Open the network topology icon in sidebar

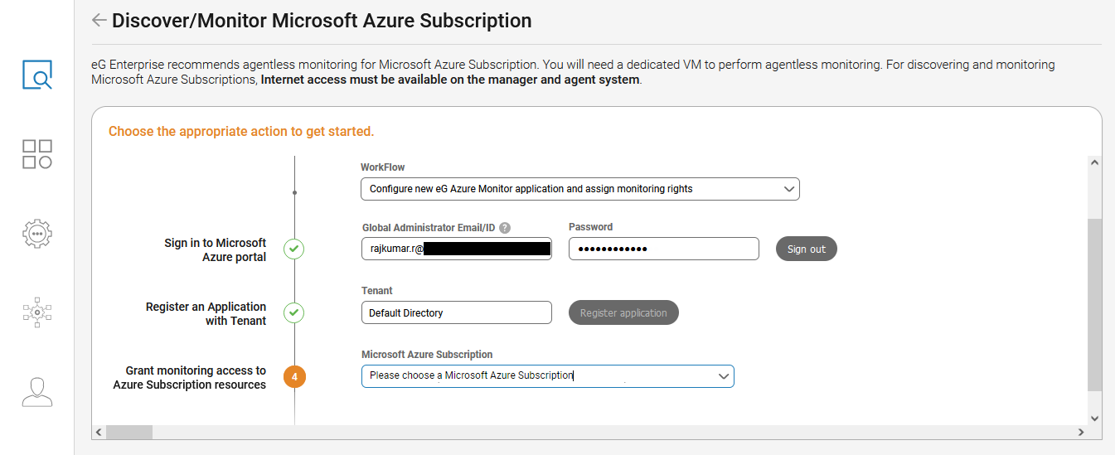[x=37, y=312]
